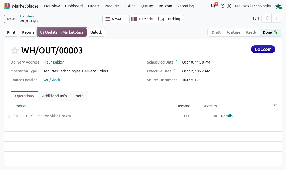Image resolution: width=286 pixels, height=170 pixels.
Task: Click the 1 / 1 pager counter
Action: pyautogui.click(x=256, y=18)
